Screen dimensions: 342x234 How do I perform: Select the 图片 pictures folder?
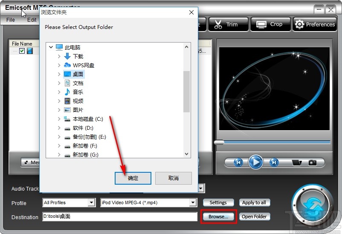(74, 110)
